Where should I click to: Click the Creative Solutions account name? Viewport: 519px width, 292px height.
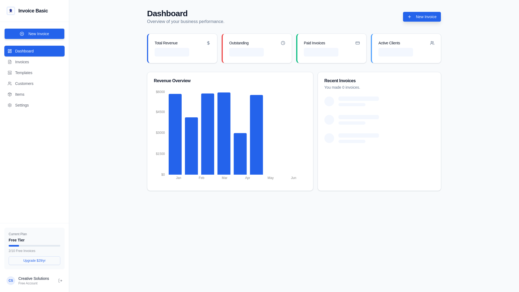pyautogui.click(x=34, y=278)
